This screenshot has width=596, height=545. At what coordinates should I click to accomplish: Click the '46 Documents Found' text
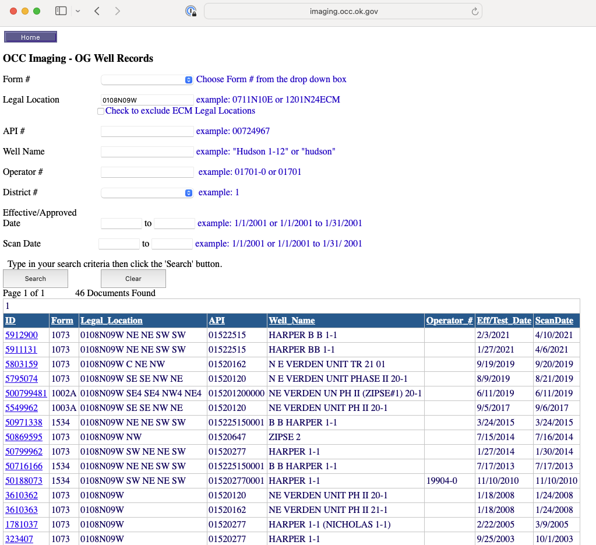115,293
